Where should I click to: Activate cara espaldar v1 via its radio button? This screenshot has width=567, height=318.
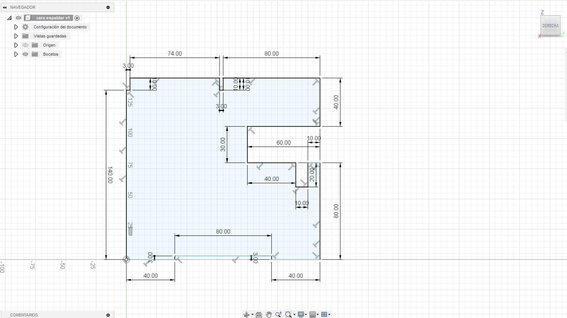coord(77,18)
